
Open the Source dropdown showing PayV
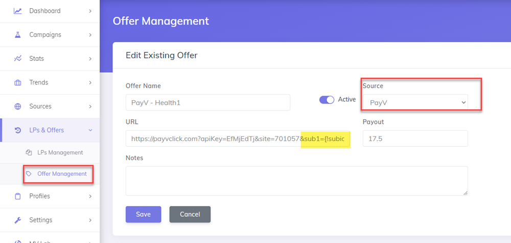(415, 102)
